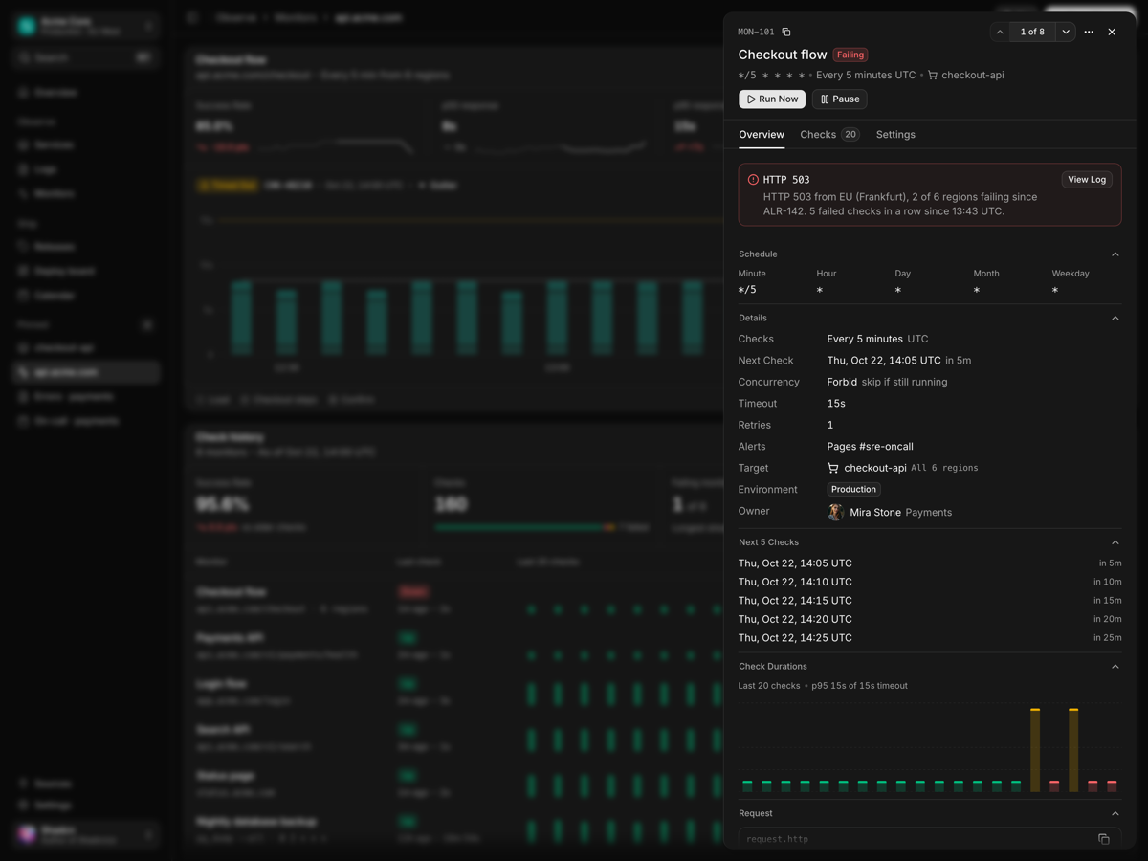Click the 'All 6 regions' target note
1148x861 pixels.
point(945,468)
